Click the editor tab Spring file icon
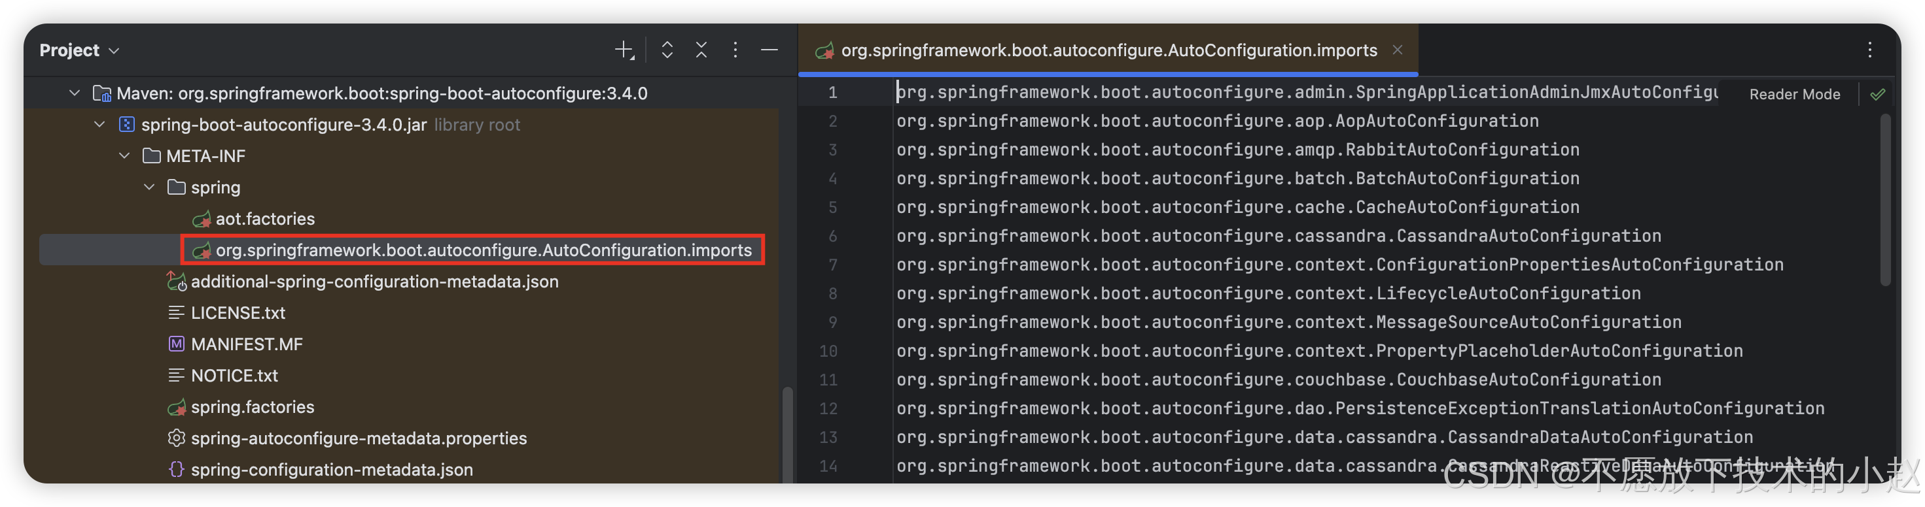The height and width of the screenshot is (507, 1925). [x=825, y=50]
